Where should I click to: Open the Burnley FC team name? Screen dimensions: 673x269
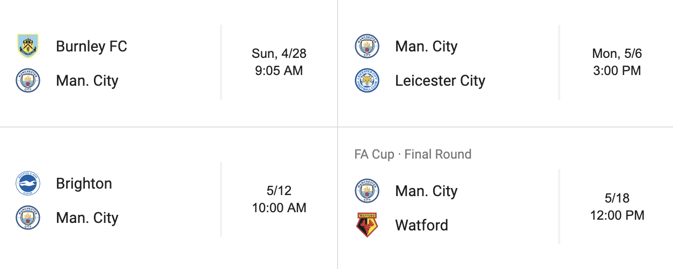[91, 46]
